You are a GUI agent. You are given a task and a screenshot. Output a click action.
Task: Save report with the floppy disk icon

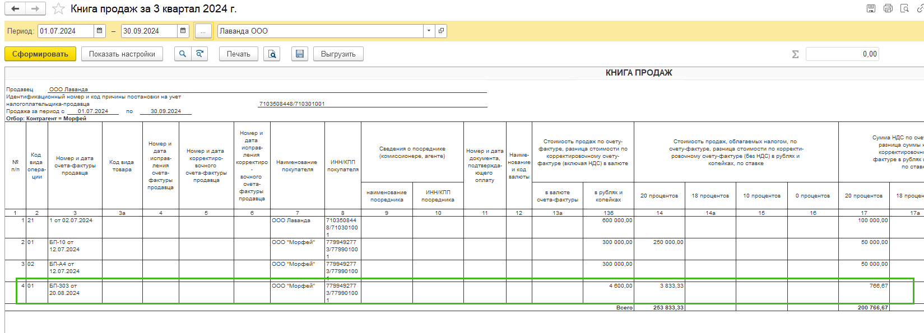(300, 54)
